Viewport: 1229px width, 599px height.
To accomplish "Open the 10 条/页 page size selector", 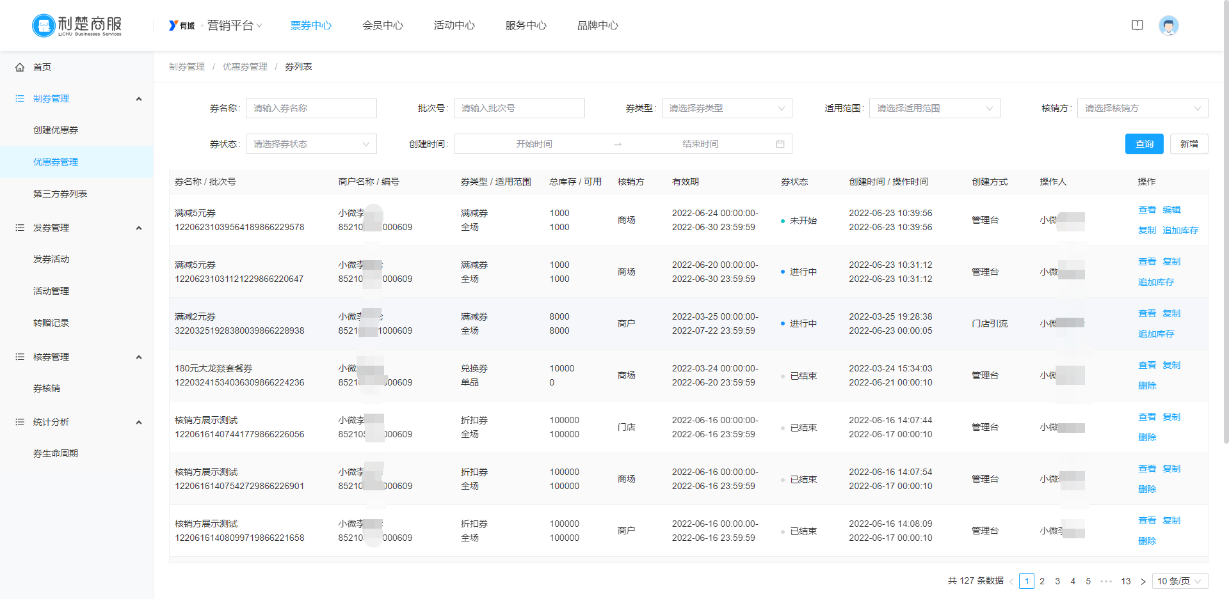I will [x=1180, y=581].
